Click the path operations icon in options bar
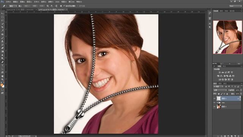243x137 pixels. [x=47, y=6]
